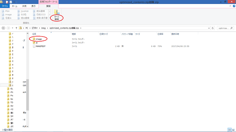Click the navigation pane scrollbar thumb
This screenshot has height=132, width=236.
click(x=27, y=95)
